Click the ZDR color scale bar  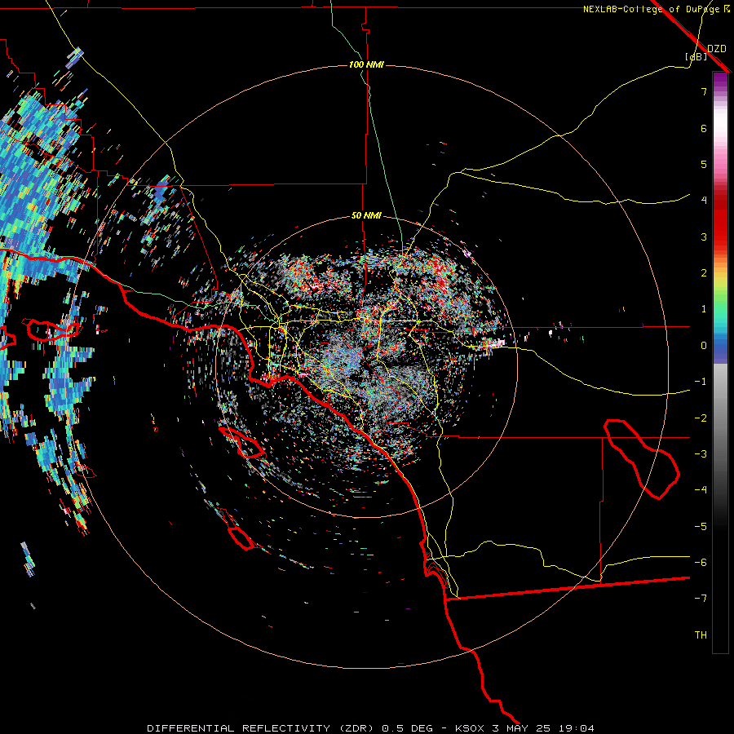click(720, 362)
